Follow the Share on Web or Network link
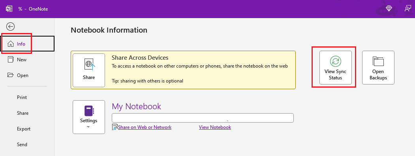 click(x=145, y=127)
